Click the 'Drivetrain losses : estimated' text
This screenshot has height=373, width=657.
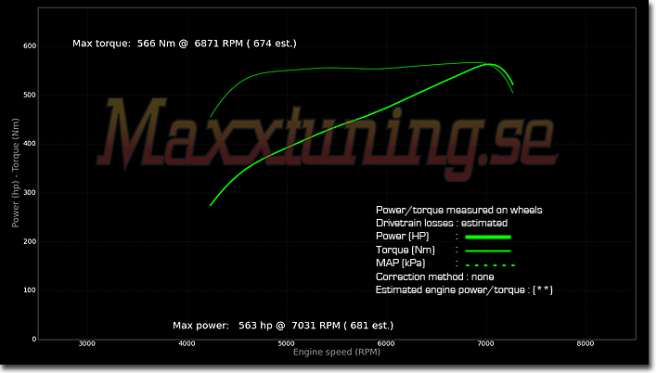442,223
